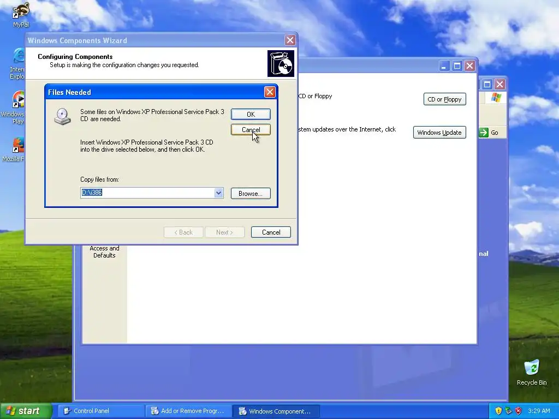Click the Windows Update button
559x419 pixels.
click(439, 133)
